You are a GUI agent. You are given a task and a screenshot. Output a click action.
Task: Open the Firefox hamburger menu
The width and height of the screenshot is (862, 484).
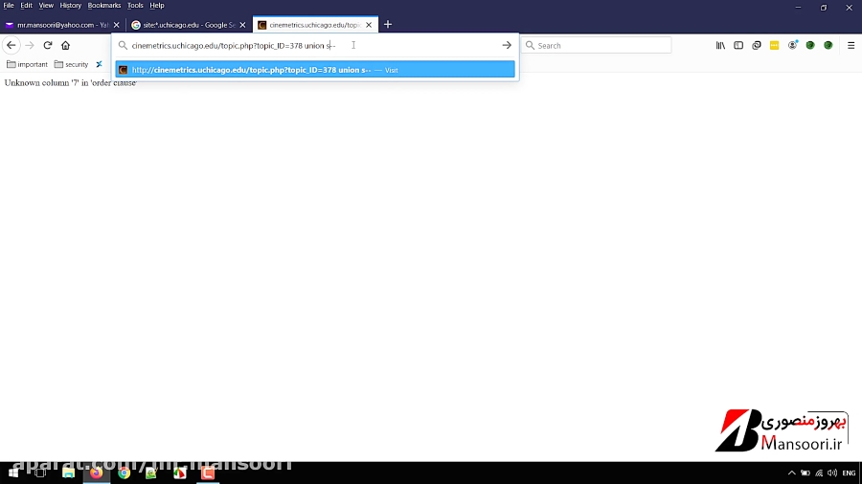[851, 46]
